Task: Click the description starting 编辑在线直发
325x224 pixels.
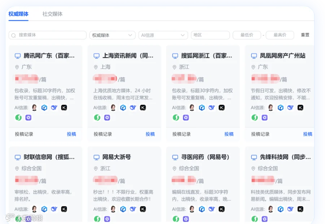Action: pos(201,196)
